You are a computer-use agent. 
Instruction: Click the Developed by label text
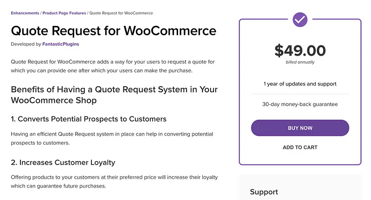[25, 44]
